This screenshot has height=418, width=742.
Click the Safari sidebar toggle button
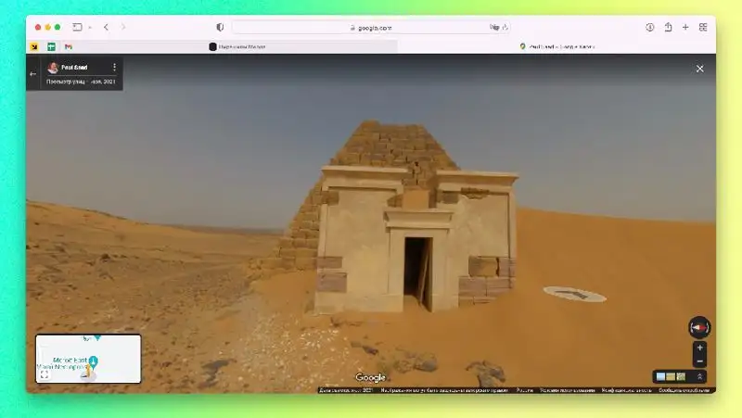pos(77,28)
